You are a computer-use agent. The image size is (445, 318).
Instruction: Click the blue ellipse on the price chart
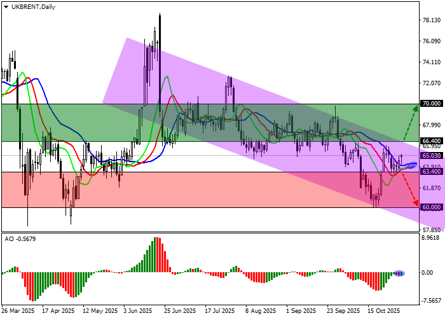pos(407,165)
